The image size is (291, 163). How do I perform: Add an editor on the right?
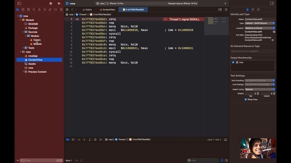(x=226, y=10)
